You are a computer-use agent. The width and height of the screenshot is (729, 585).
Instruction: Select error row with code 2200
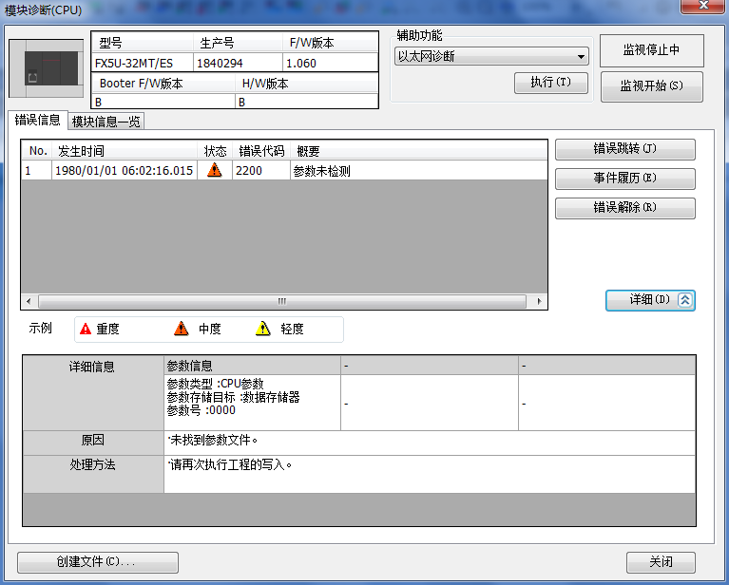click(x=285, y=171)
